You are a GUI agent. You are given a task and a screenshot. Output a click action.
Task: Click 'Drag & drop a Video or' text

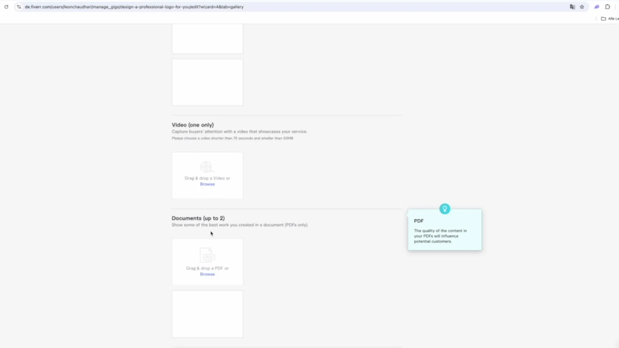(207, 178)
